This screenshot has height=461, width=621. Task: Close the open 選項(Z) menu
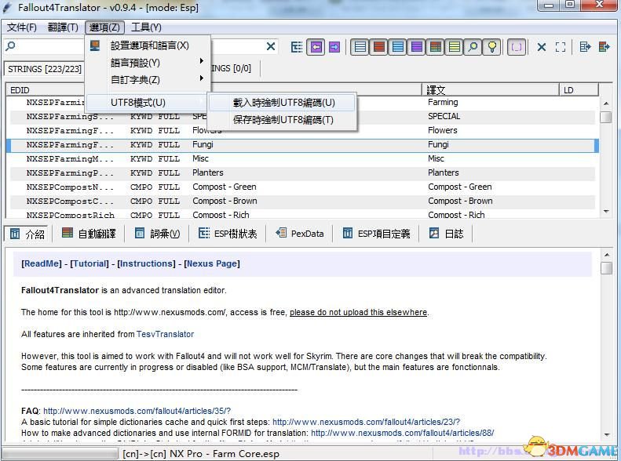point(104,27)
